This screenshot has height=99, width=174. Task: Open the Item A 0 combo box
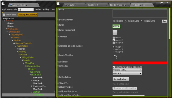[127, 74]
